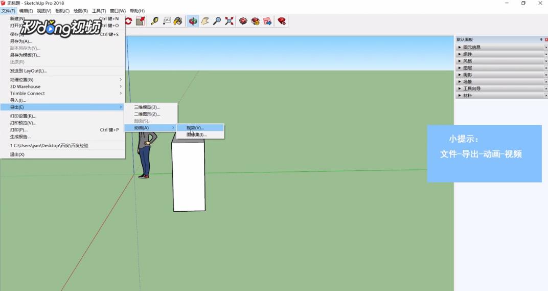Open the 文件(F) menu
Viewport: 548px width, 291px height.
coord(8,11)
